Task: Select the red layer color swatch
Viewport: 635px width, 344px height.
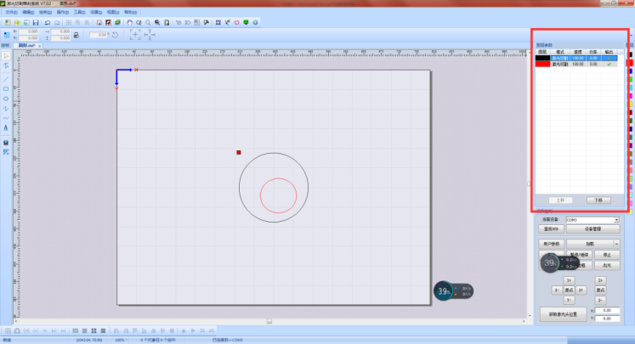Action: (x=541, y=64)
